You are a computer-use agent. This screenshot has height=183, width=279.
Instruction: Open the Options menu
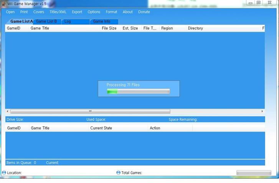(94, 12)
